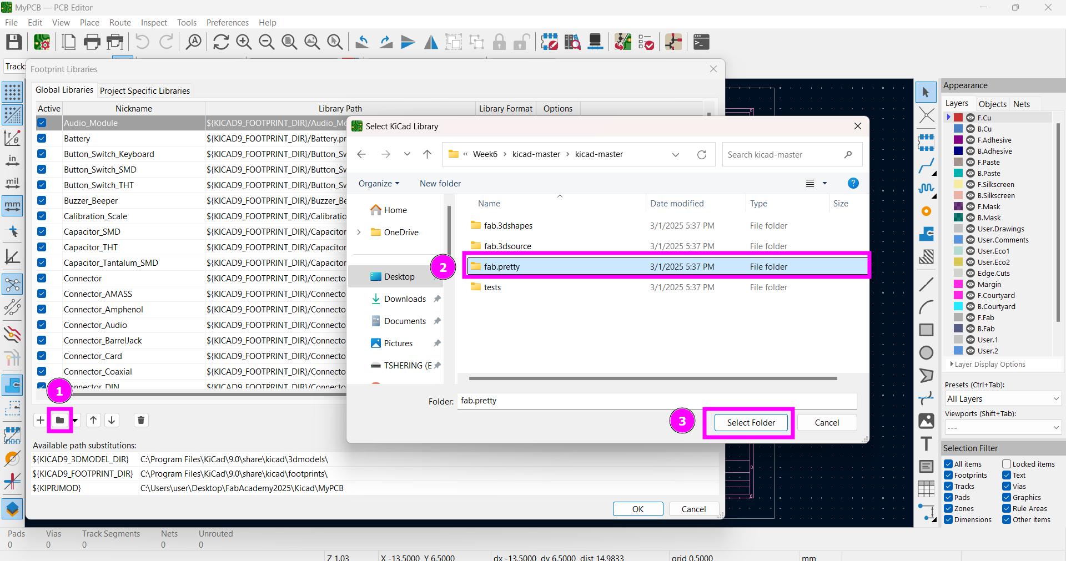The height and width of the screenshot is (561, 1066).
Task: Open Board Setup from the toolbar
Action: [42, 42]
